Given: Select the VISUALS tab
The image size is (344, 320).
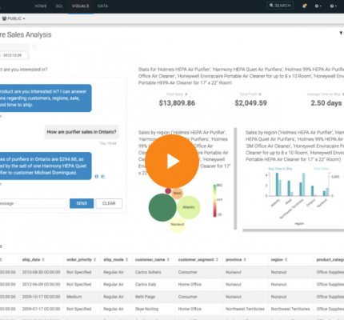Looking at the screenshot, I should tap(81, 6).
